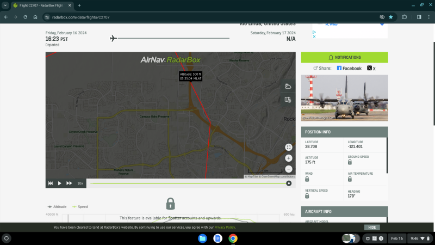Screen dimensions: 435x245
Task: Hide the cookie consent banner
Action: tap(372, 227)
